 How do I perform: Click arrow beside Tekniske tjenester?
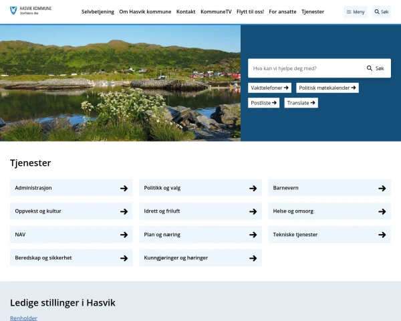(x=382, y=235)
